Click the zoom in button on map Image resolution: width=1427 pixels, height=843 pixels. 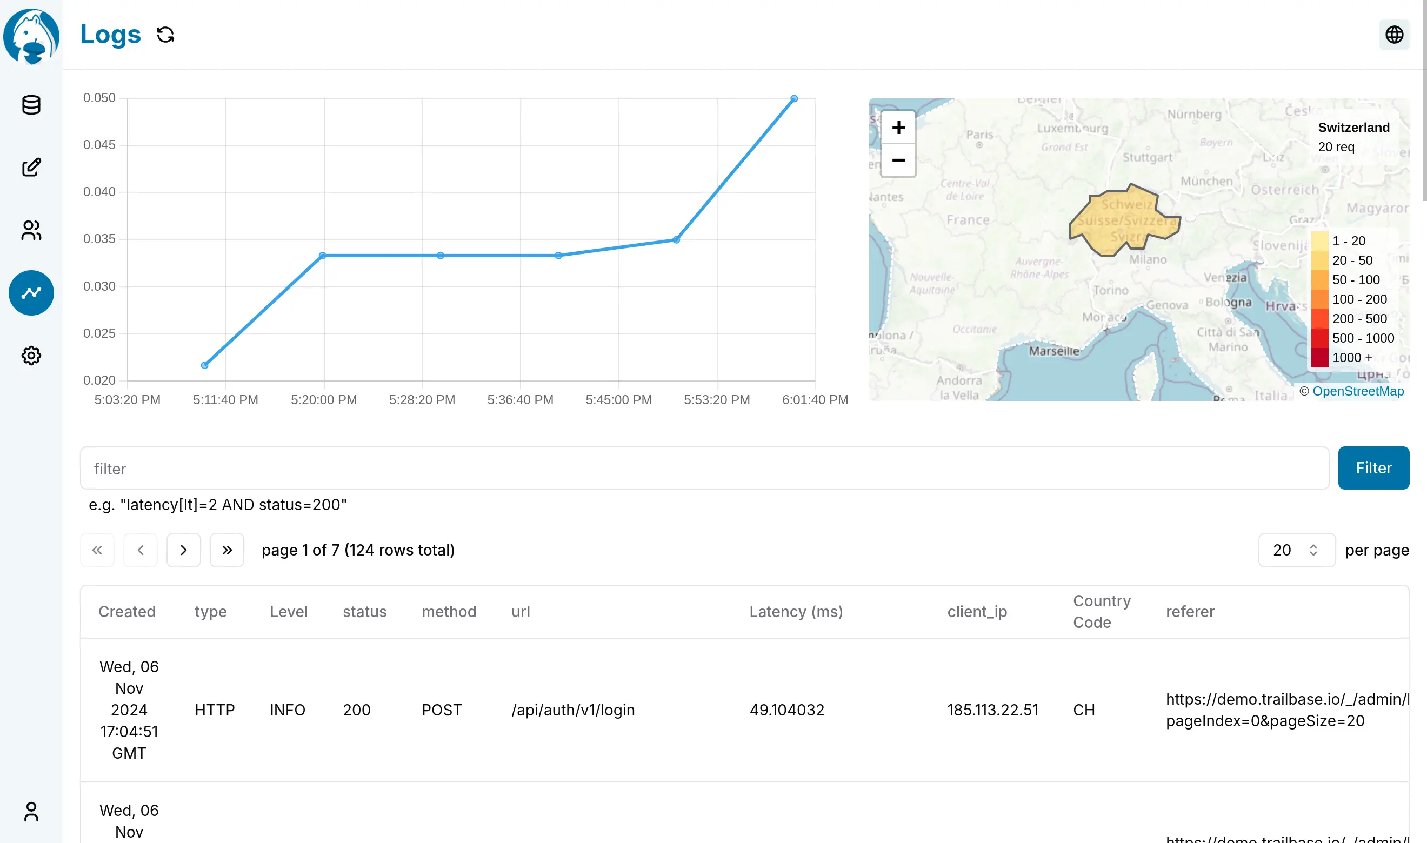tap(899, 128)
